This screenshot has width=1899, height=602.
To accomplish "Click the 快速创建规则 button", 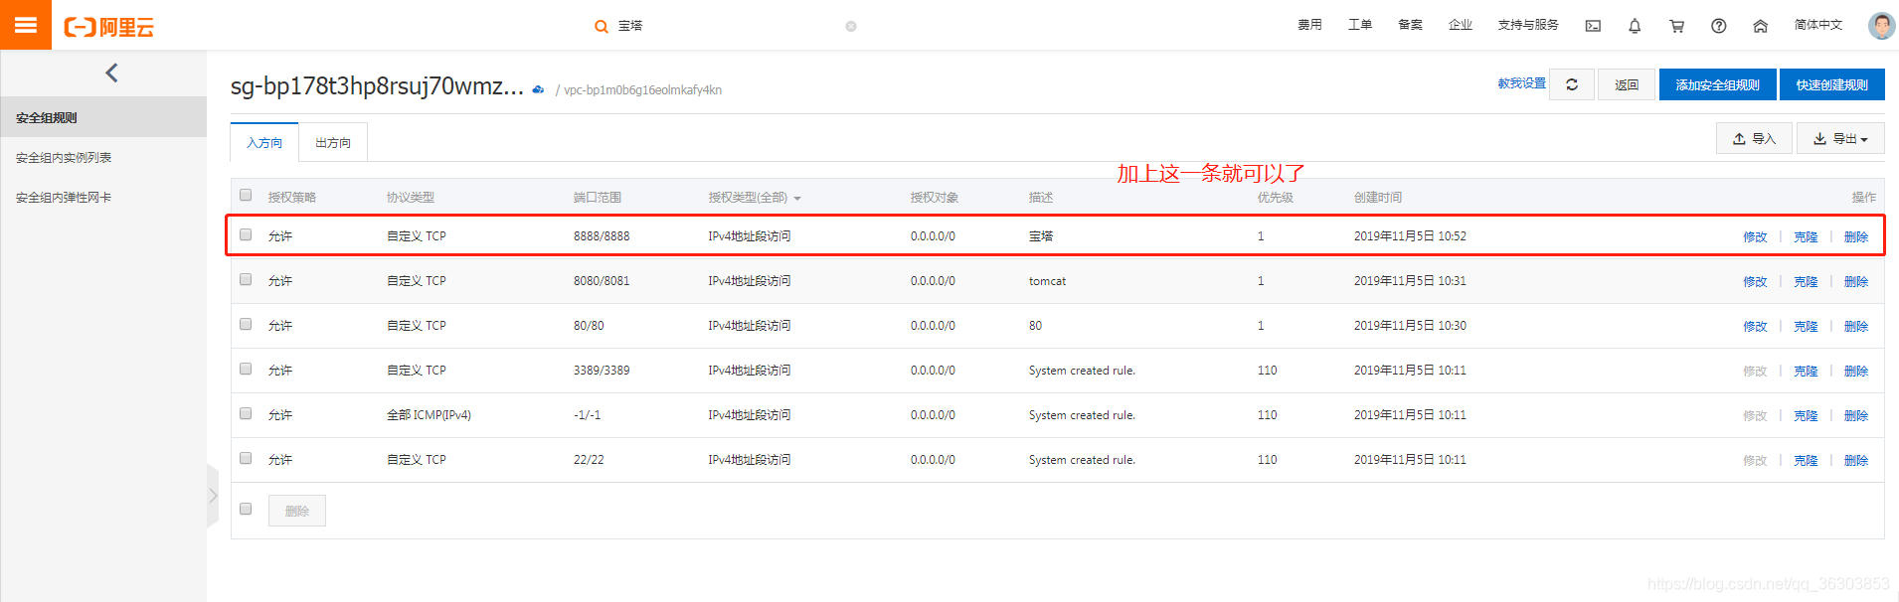I will (x=1831, y=84).
